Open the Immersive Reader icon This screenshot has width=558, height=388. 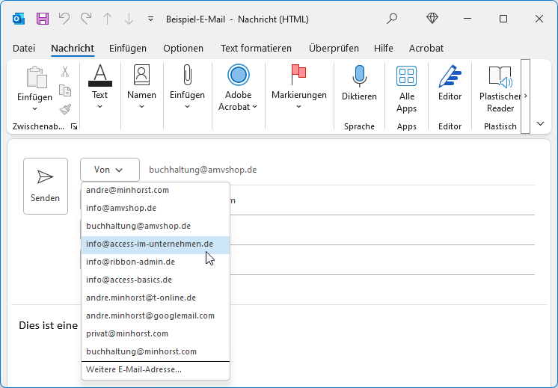[x=500, y=76]
